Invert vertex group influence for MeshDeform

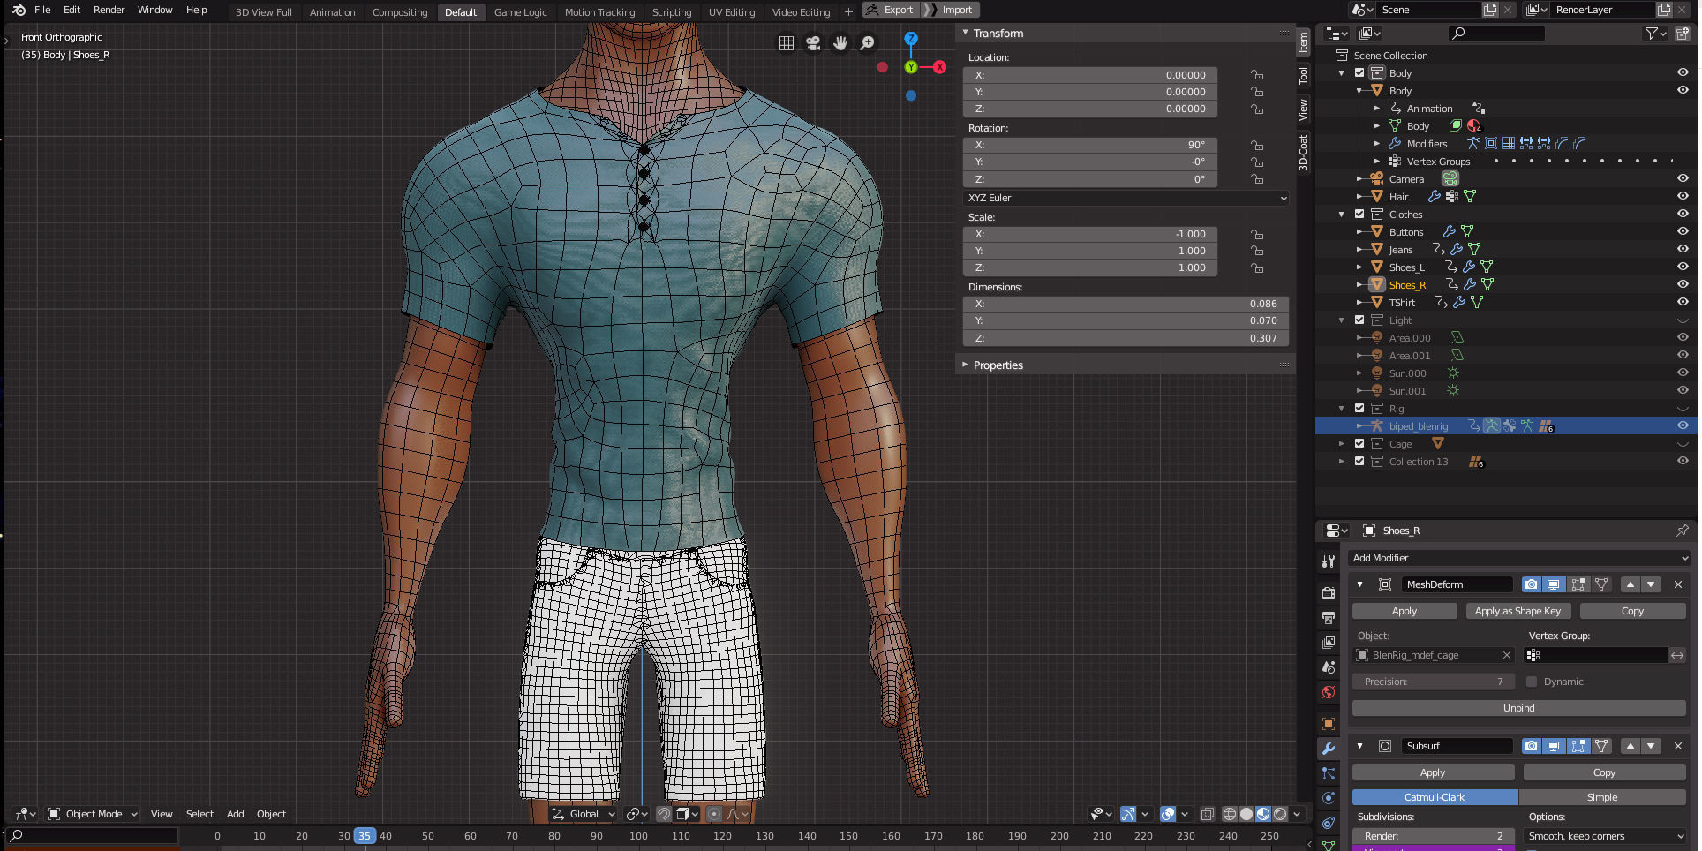point(1677,655)
